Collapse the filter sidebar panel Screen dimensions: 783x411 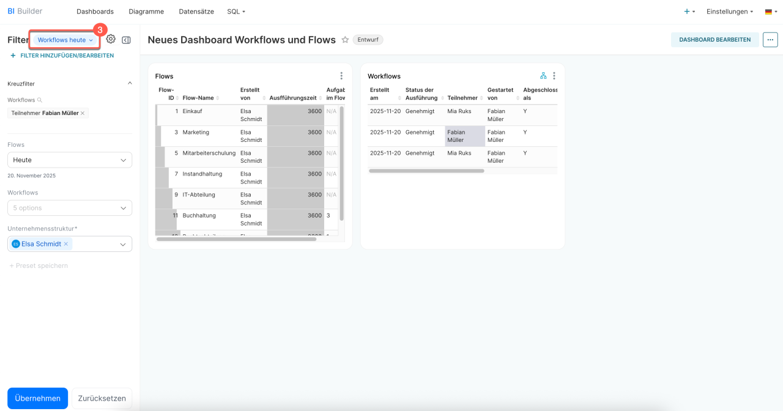click(126, 40)
